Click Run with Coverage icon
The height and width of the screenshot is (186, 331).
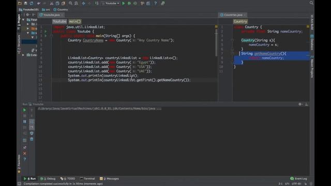(135, 3)
